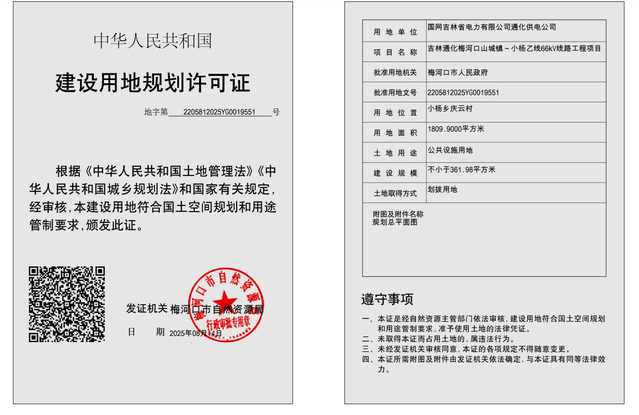Click the red official seal stamp
The width and height of the screenshot is (639, 415).
click(x=226, y=305)
